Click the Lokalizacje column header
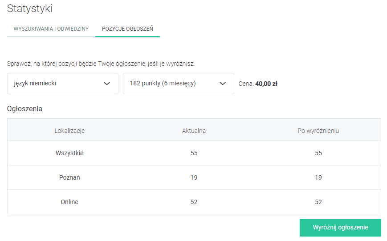Image resolution: width=387 pixels, height=241 pixels. [x=69, y=131]
